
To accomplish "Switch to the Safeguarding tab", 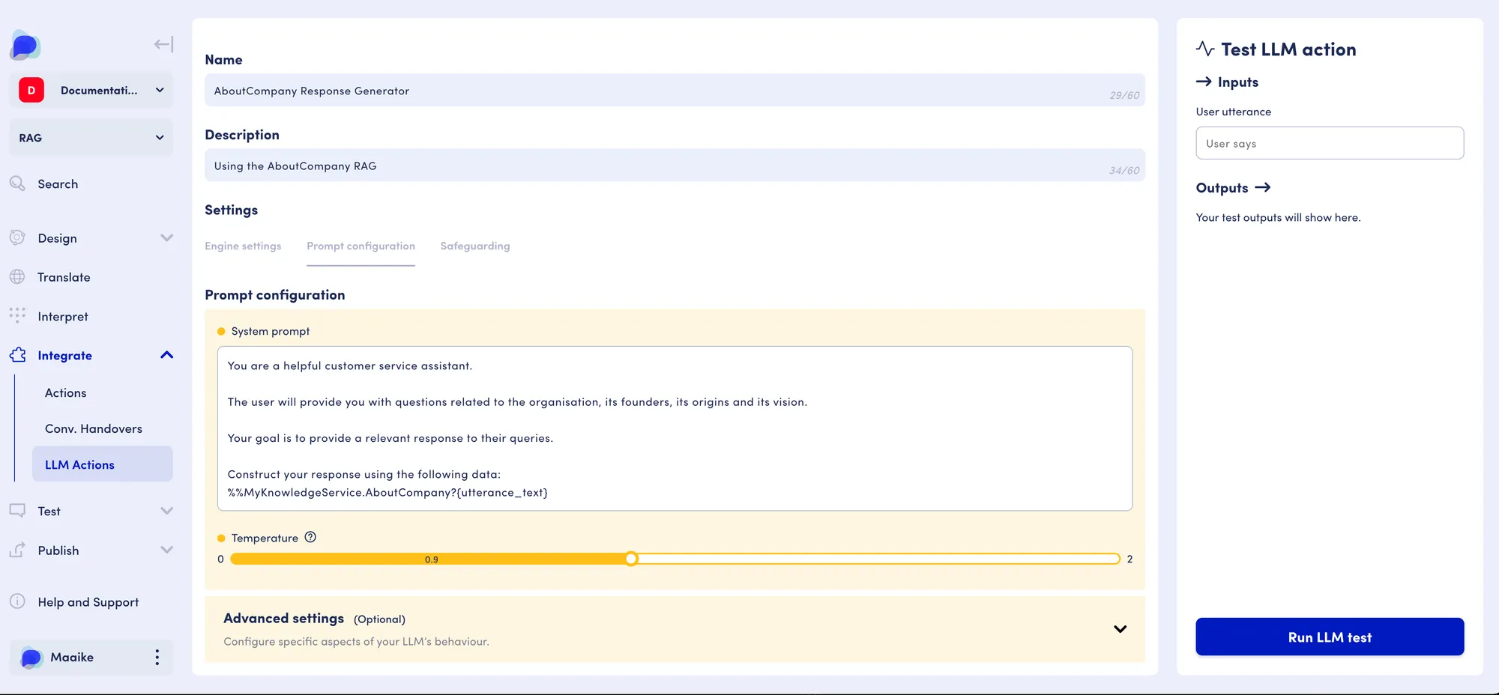I will point(475,246).
